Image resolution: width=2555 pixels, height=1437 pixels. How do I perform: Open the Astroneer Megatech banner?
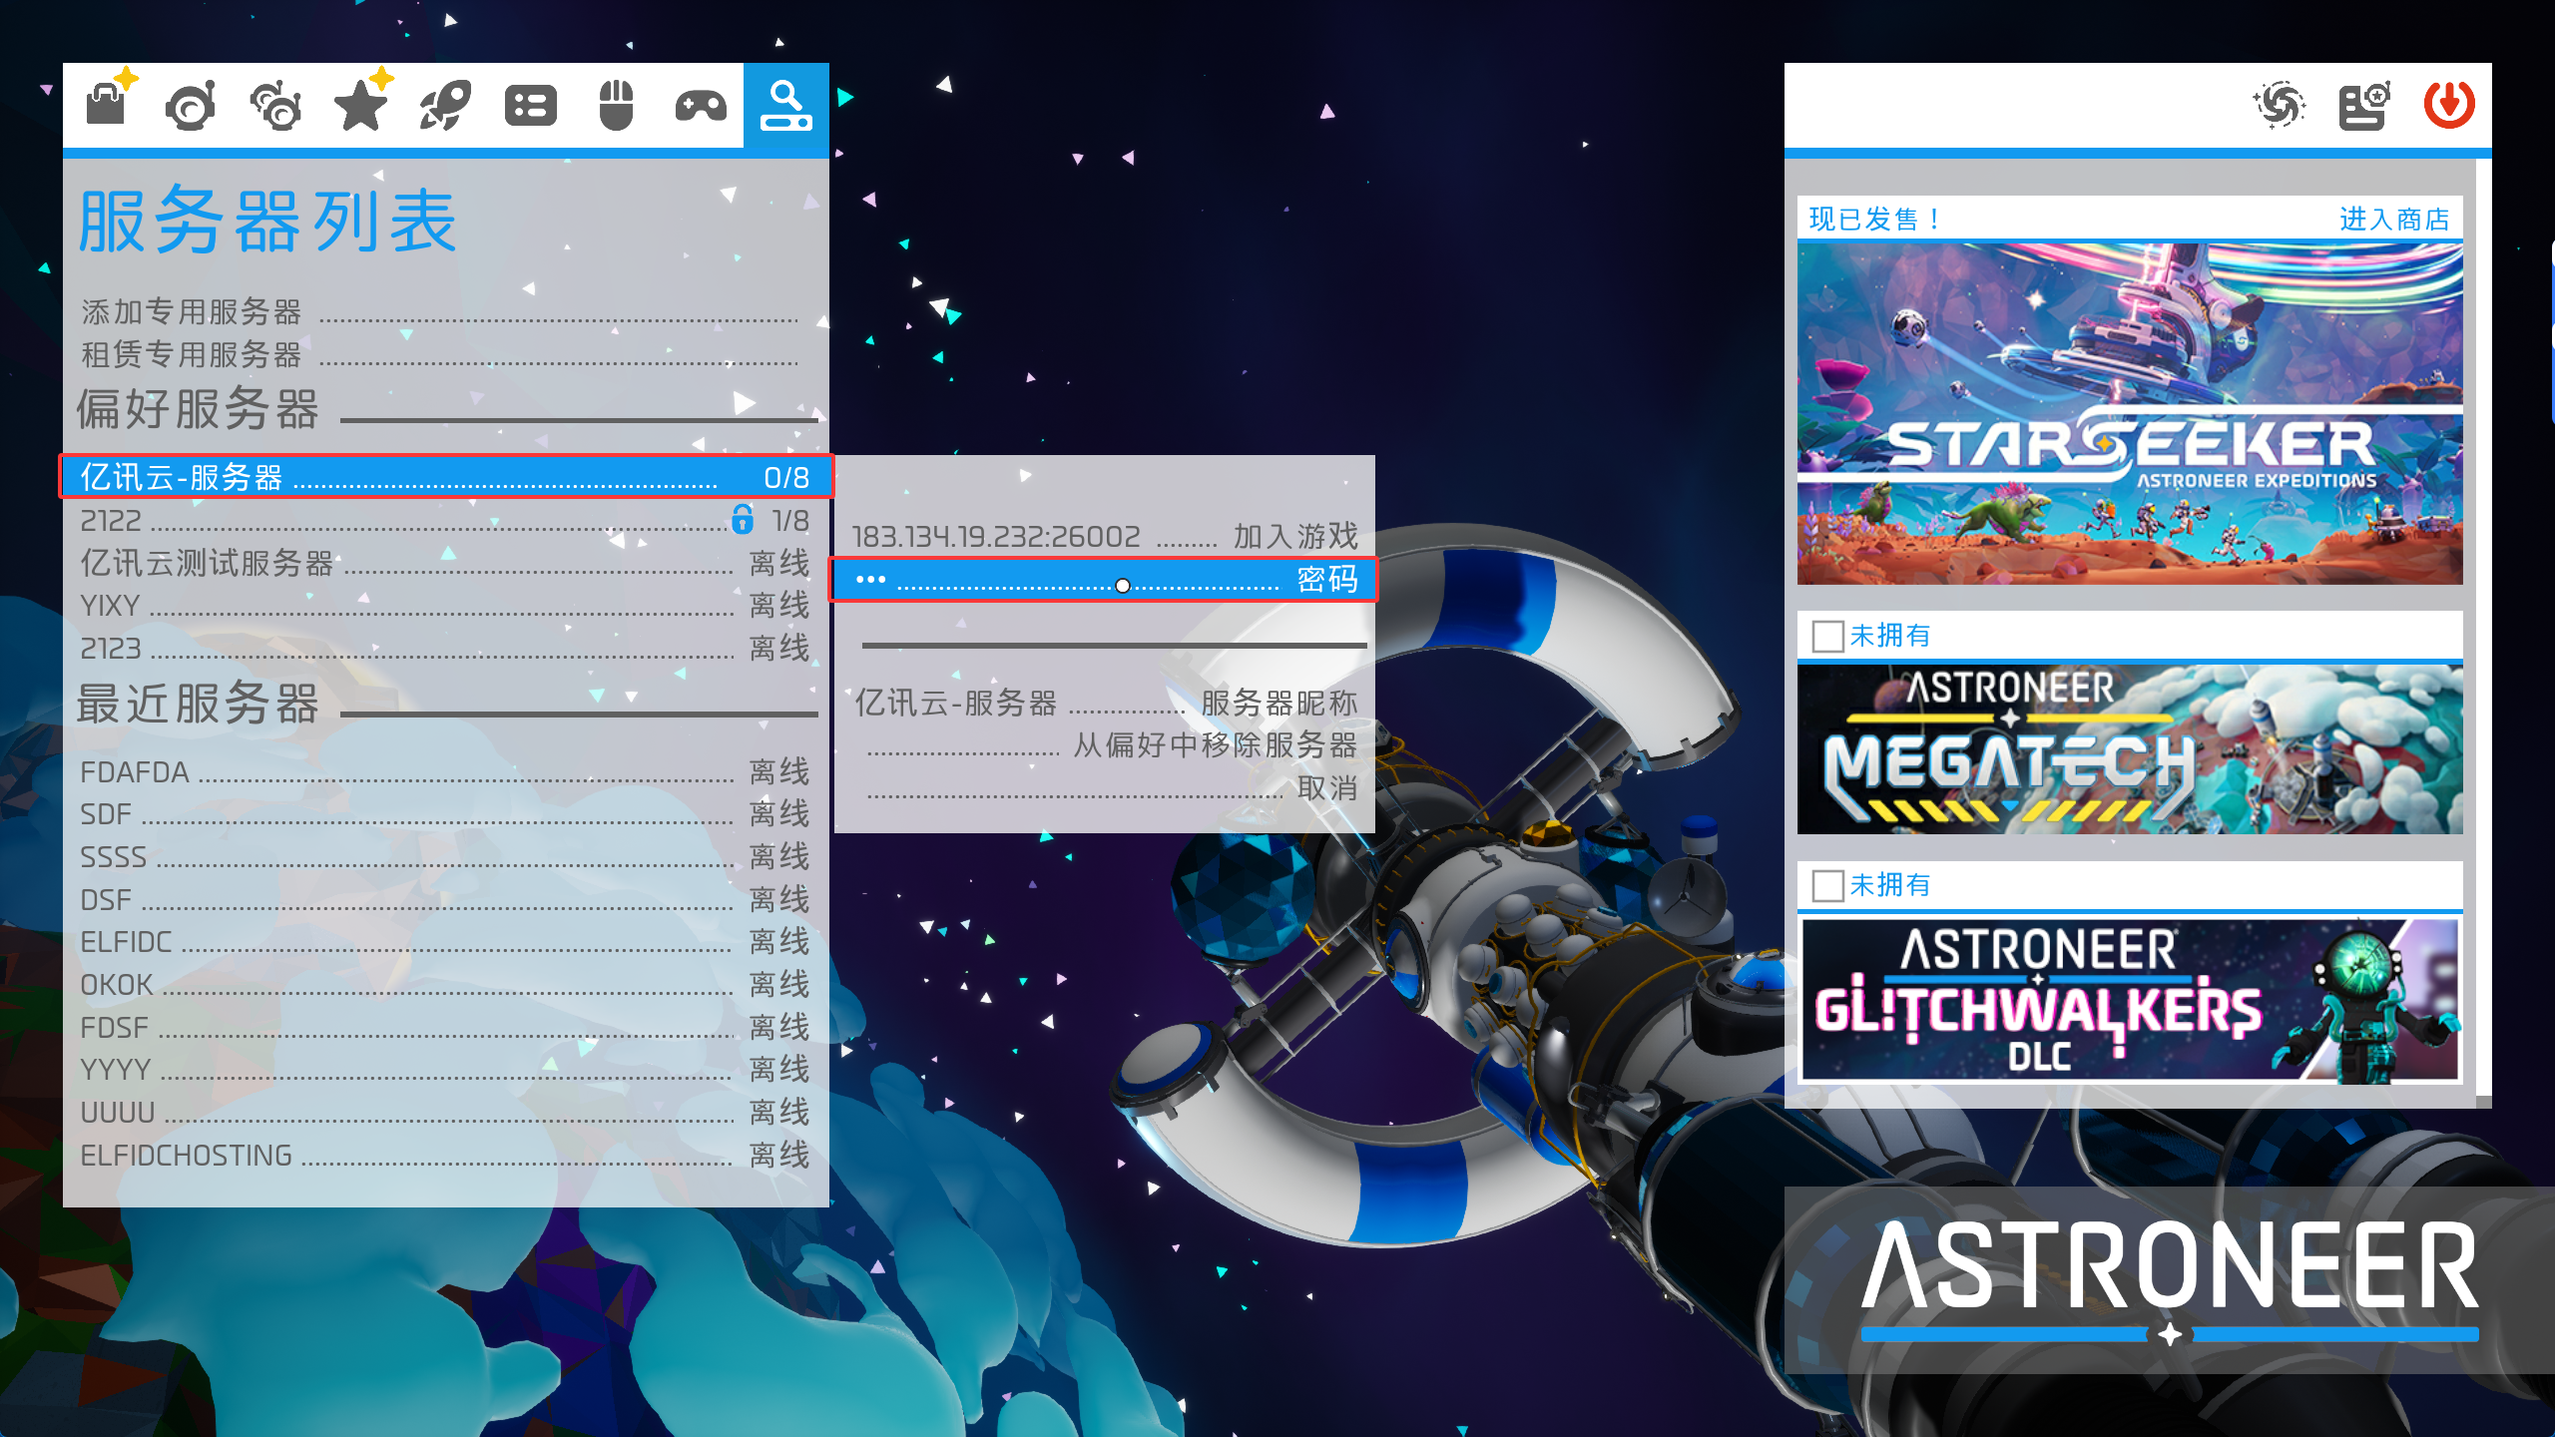(2130, 748)
